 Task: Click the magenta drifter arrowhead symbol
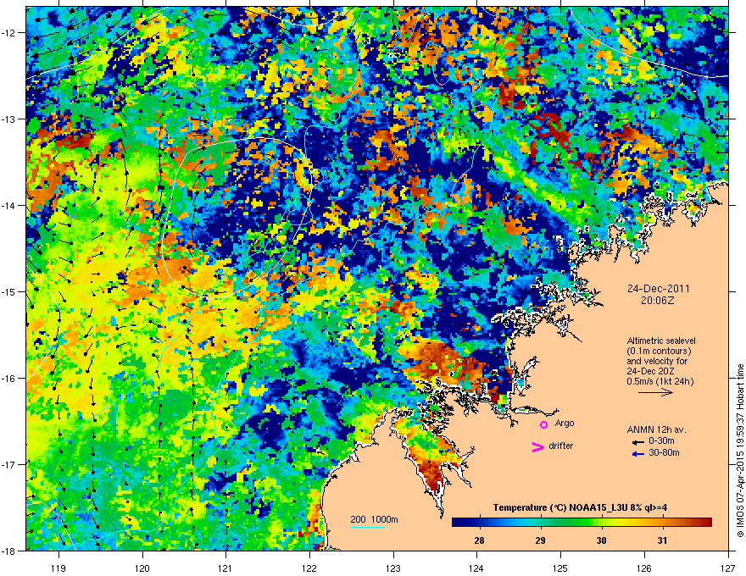click(537, 446)
